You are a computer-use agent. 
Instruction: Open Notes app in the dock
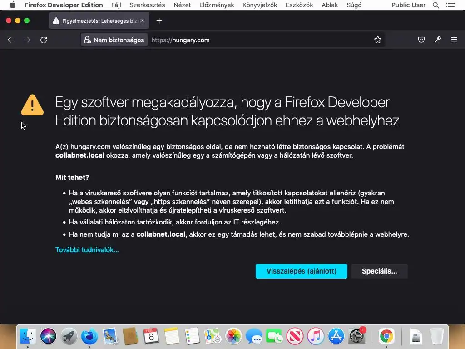[x=172, y=336]
